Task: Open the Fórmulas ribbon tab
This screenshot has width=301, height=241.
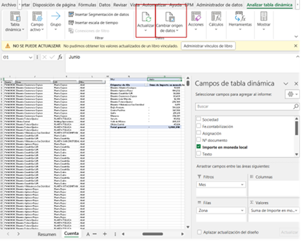Action: tap(87, 5)
